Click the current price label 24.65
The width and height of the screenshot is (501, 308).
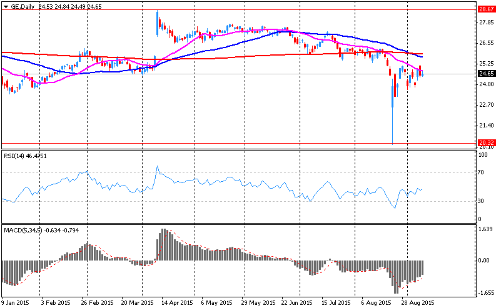(x=487, y=74)
